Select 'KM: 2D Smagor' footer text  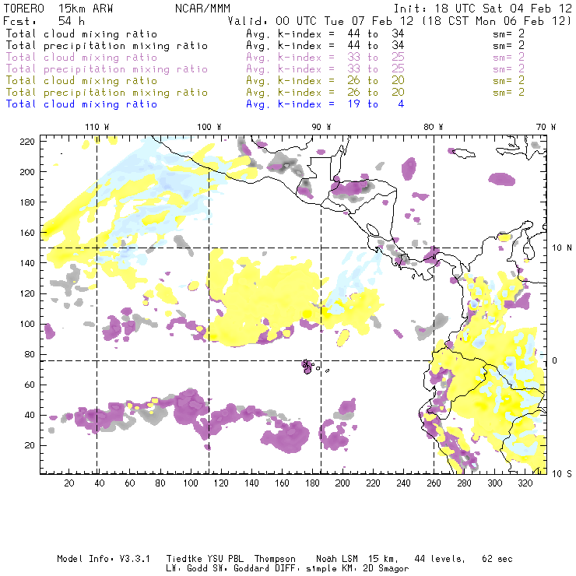(x=374, y=569)
